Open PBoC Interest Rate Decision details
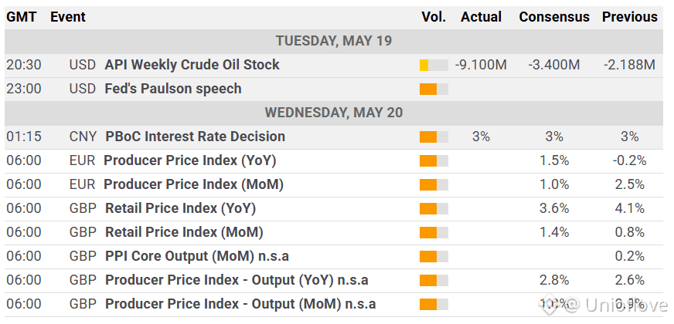Screen dimensions: 674x324 tap(195, 137)
